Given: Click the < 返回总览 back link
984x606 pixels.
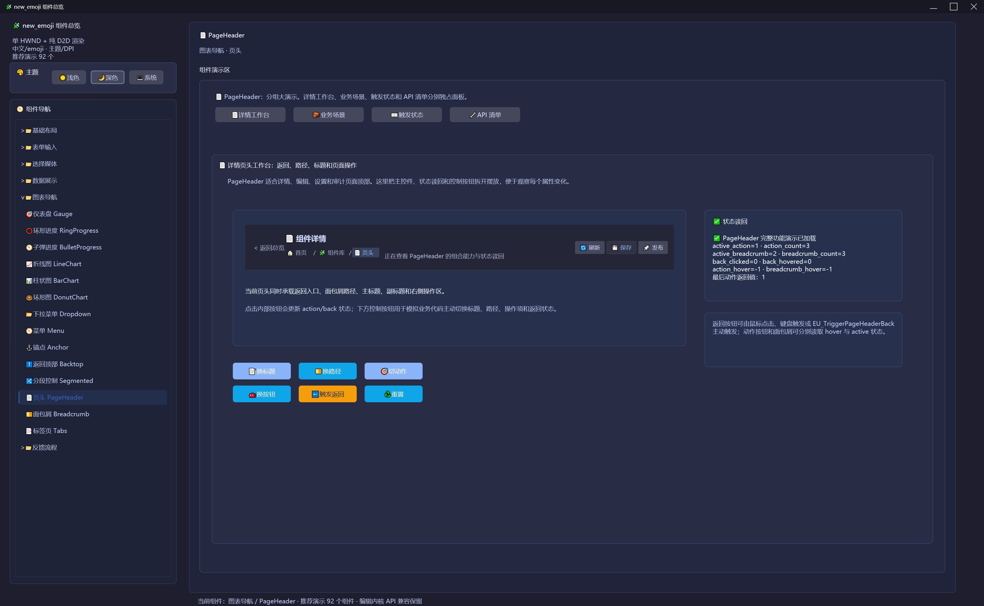Looking at the screenshot, I should 269,248.
